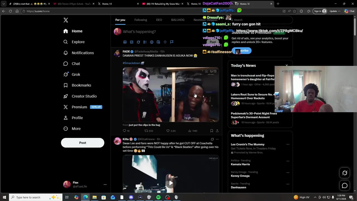
Task: Open Home from the sidebar
Action: (x=73, y=31)
